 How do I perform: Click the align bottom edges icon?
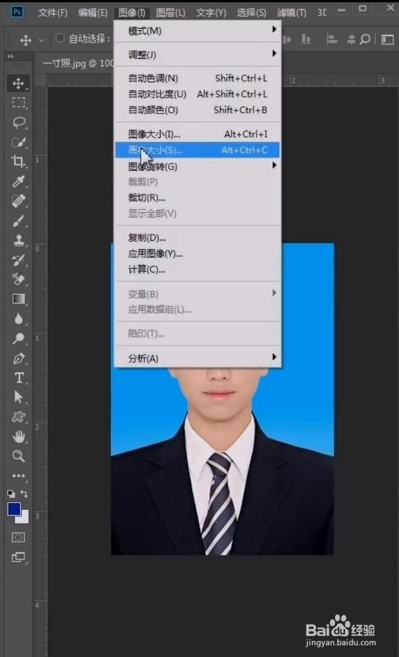pyautogui.click(x=306, y=39)
